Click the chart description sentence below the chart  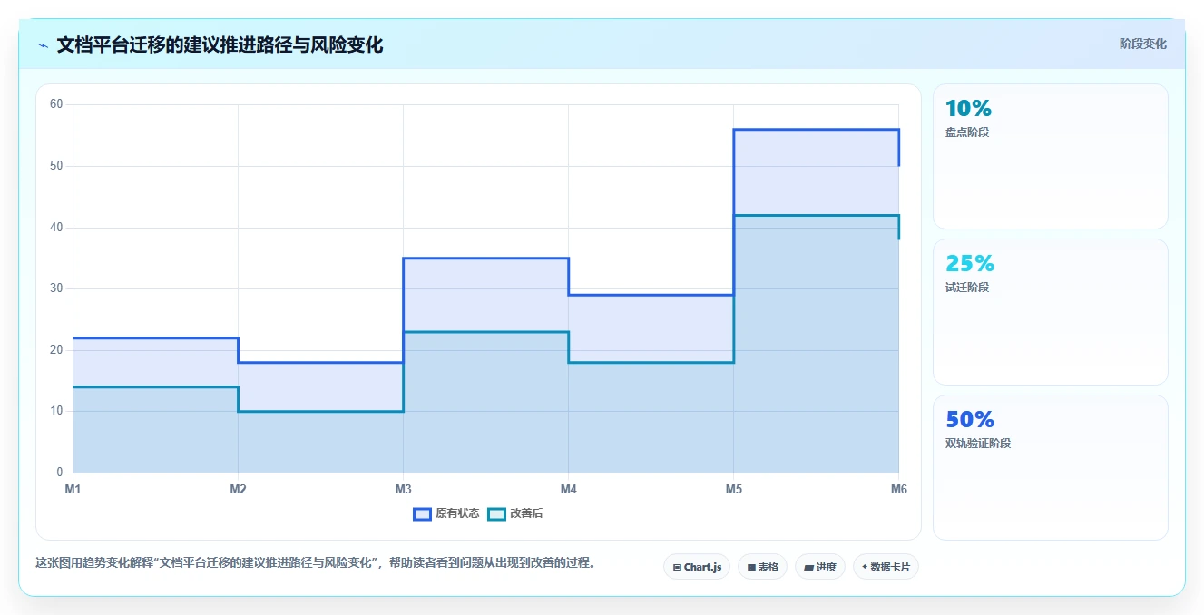[x=317, y=562]
